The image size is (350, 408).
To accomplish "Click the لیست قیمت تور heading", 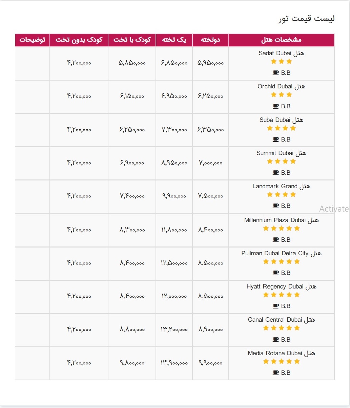I will click(x=307, y=19).
